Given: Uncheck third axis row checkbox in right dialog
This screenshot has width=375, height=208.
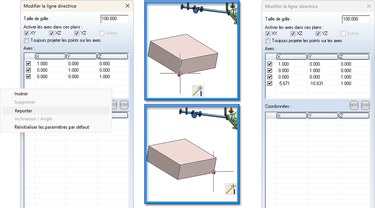Looking at the screenshot, I should [x=270, y=77].
